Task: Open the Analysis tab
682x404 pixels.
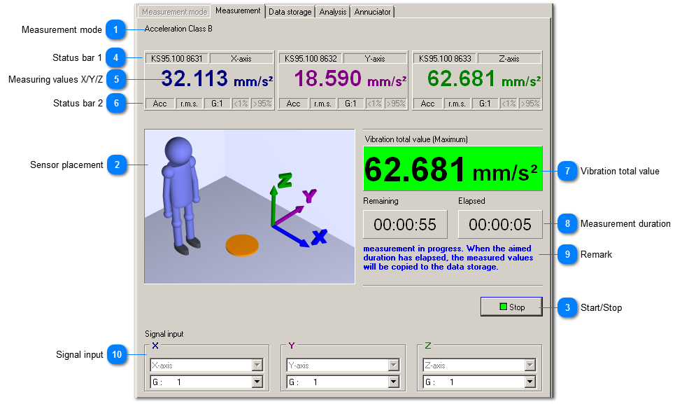Action: pyautogui.click(x=333, y=11)
